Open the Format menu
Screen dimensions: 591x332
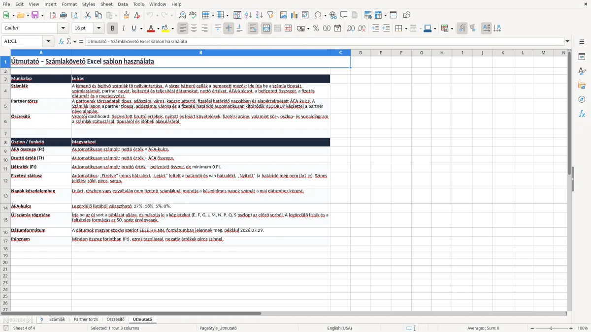pos(69,4)
